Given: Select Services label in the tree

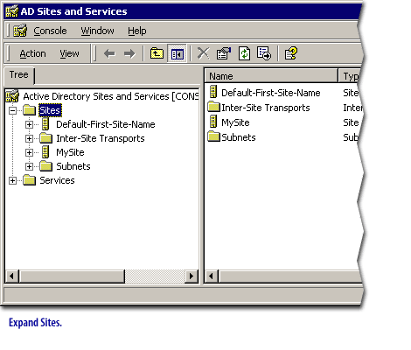Looking at the screenshot, I should tap(57, 180).
